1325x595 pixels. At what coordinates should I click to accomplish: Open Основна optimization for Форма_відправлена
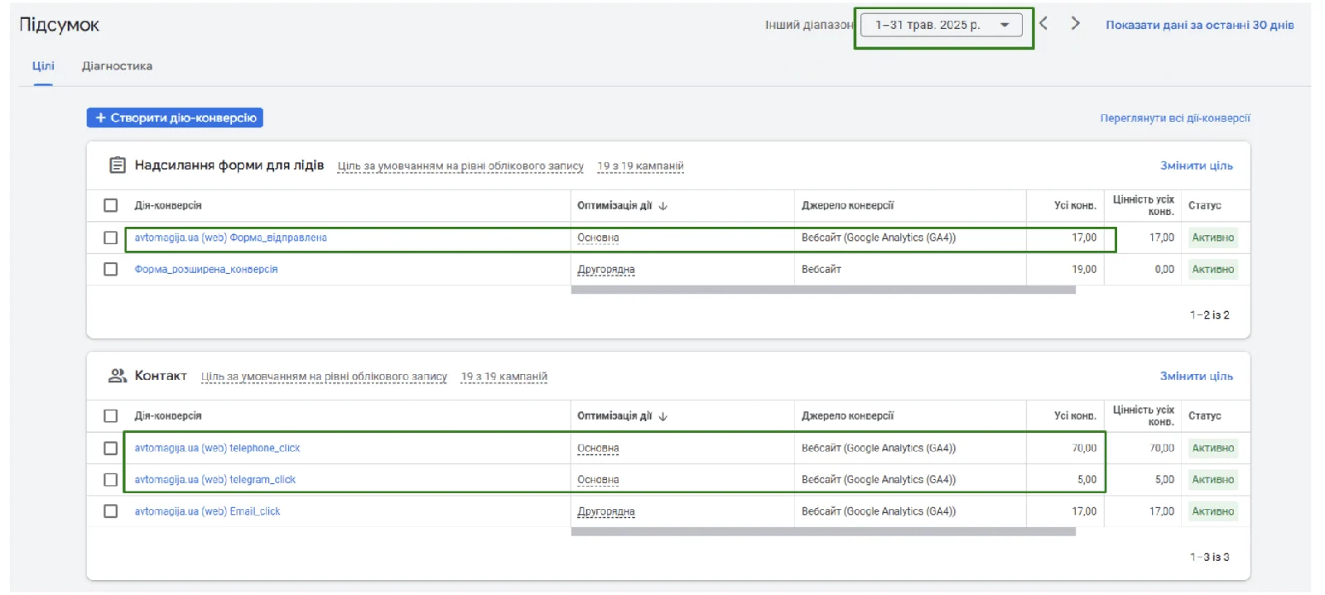598,238
